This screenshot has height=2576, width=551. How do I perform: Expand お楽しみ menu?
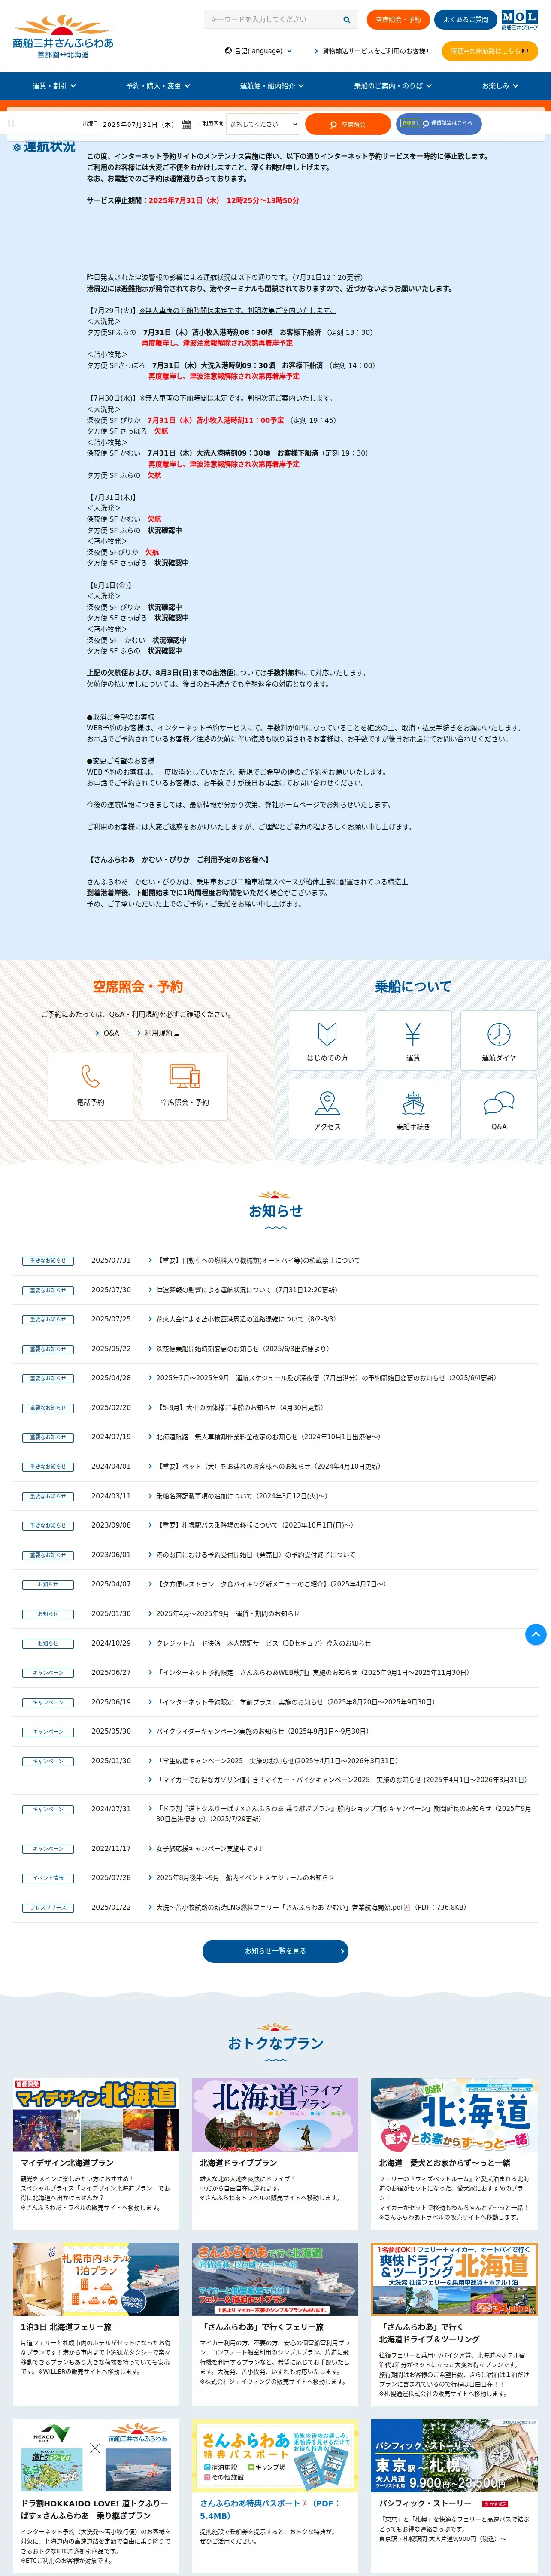[x=499, y=86]
